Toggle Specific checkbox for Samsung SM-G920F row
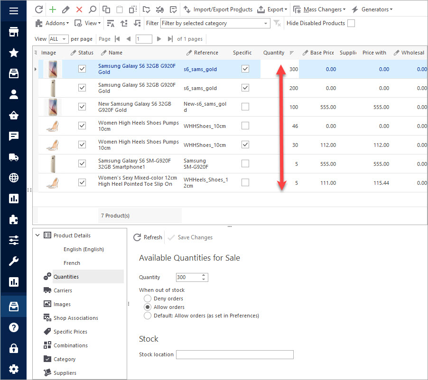This screenshot has width=428, height=380. (x=245, y=163)
